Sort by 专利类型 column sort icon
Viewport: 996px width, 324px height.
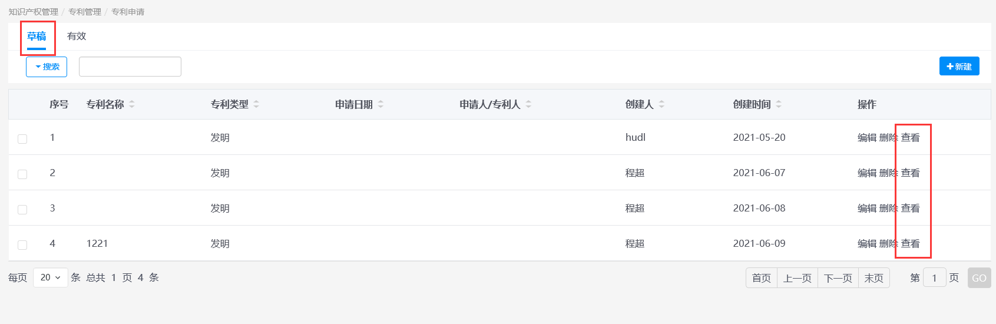256,104
